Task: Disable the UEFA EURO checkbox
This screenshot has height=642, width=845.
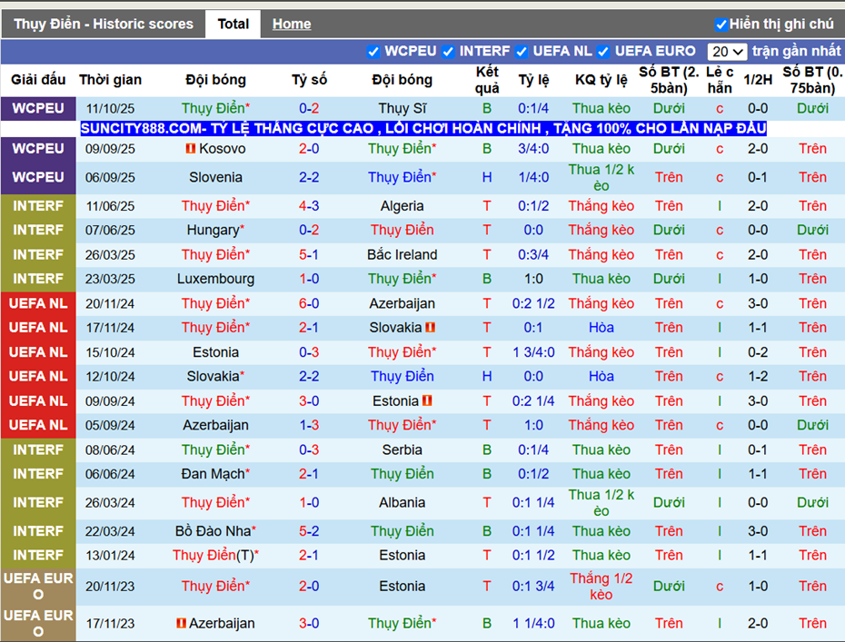Action: (603, 52)
